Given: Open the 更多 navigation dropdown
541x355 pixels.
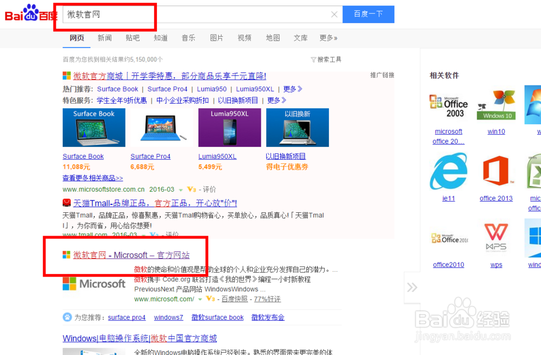Looking at the screenshot, I should coord(327,38).
